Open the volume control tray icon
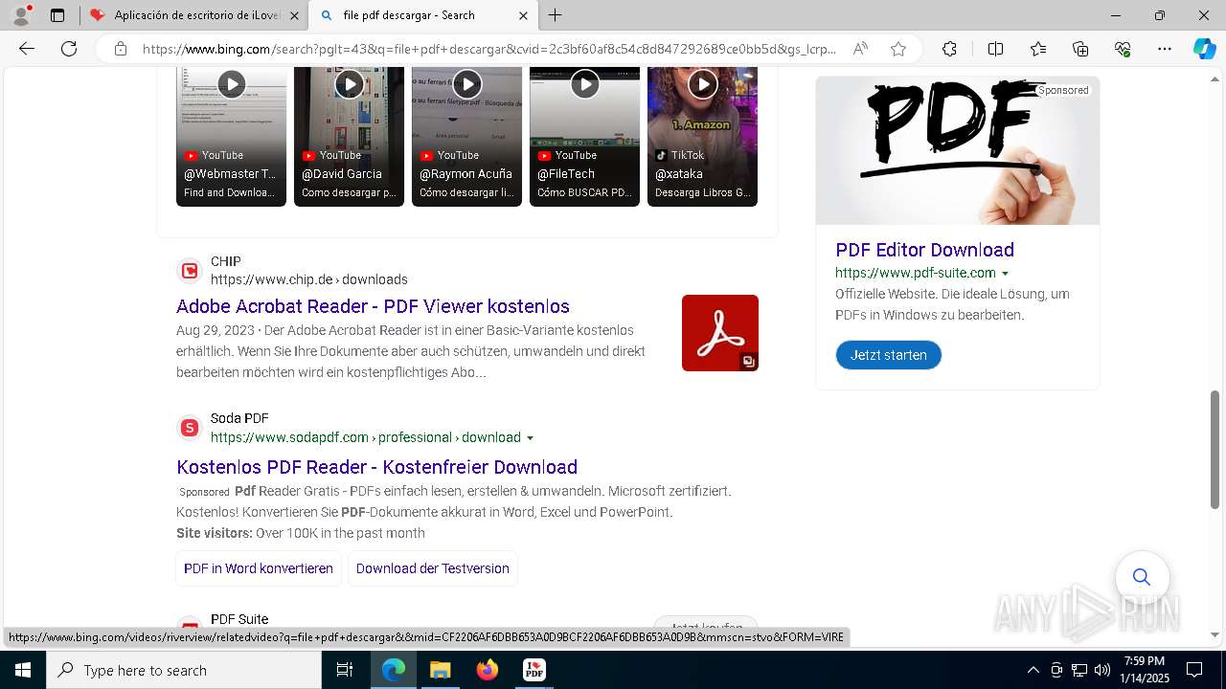 click(x=1102, y=670)
